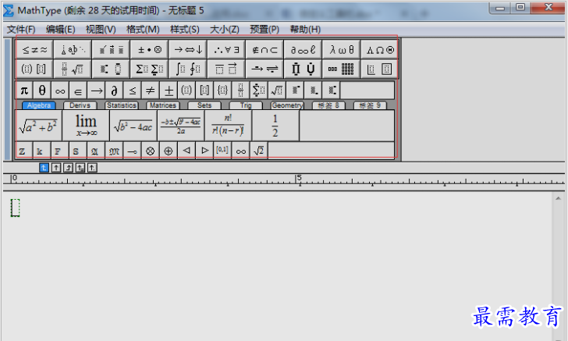568x341 pixels.
Task: Insert the plus-minus symbol
Action: pos(169,90)
